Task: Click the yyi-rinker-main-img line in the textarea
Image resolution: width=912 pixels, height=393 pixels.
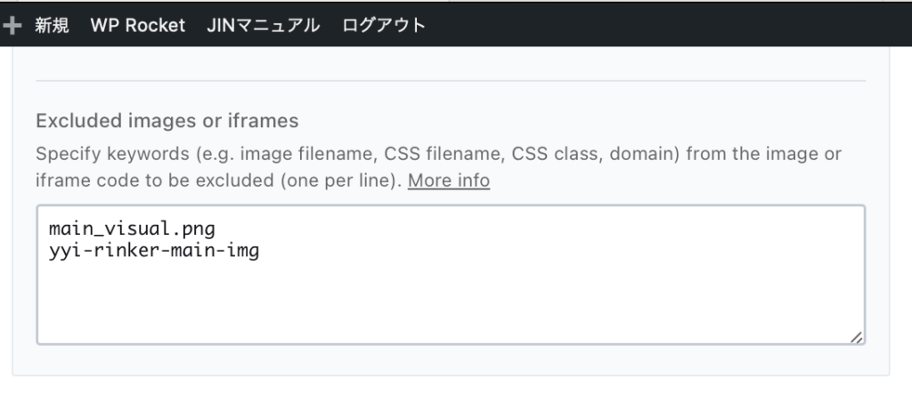Action: pyautogui.click(x=154, y=252)
